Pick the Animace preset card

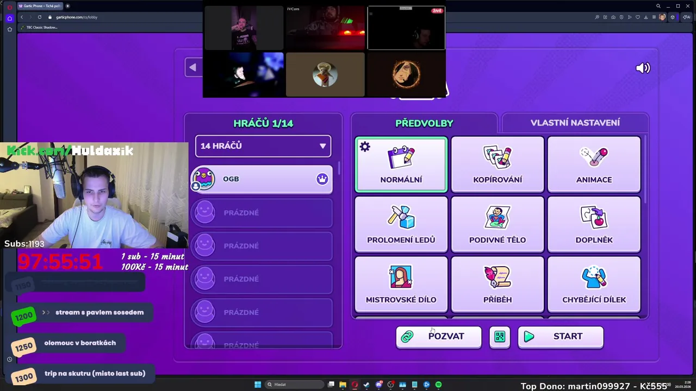coord(594,165)
